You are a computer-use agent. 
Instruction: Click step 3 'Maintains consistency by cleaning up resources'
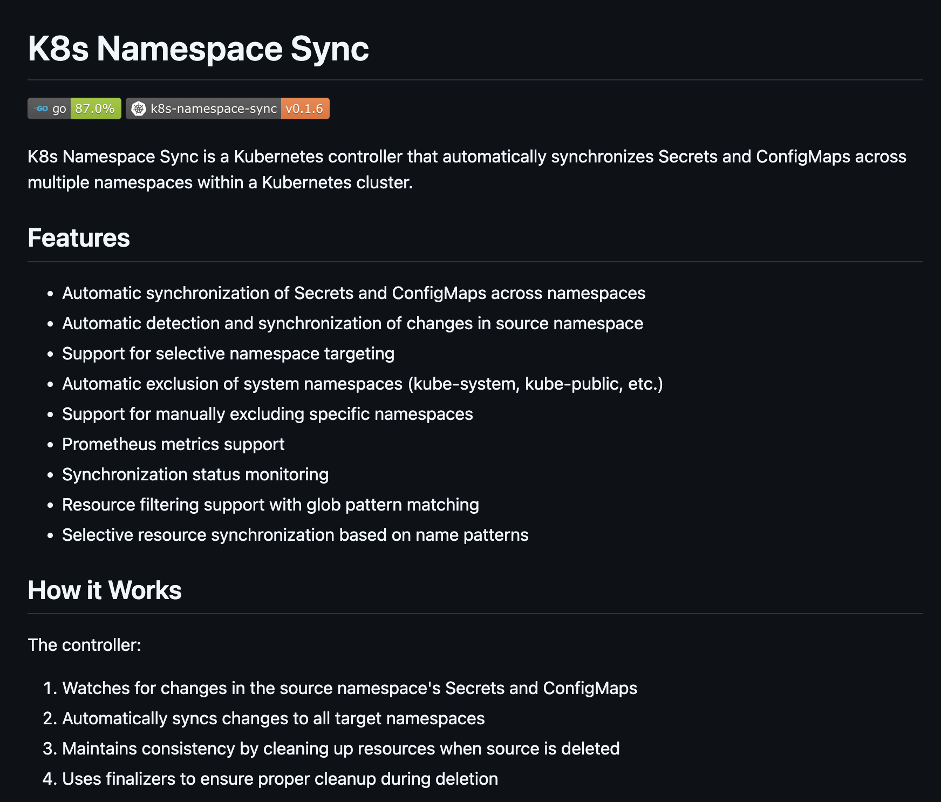[x=341, y=749]
